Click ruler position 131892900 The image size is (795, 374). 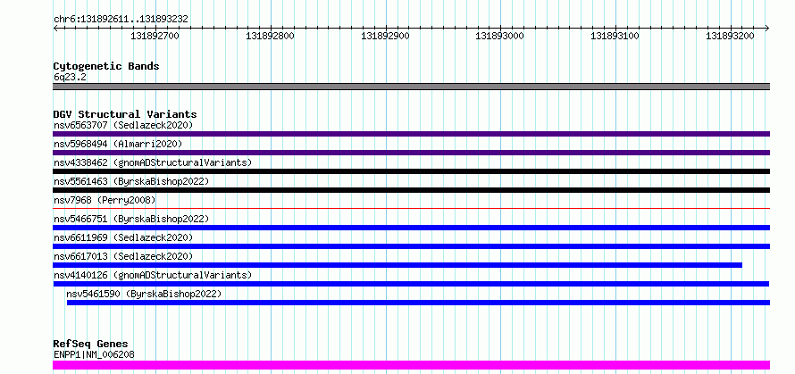point(385,36)
